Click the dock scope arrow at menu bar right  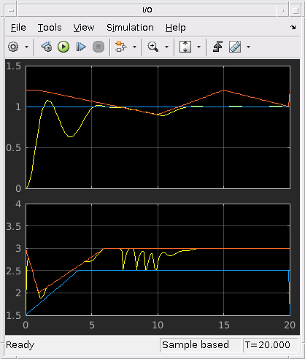tap(293, 27)
